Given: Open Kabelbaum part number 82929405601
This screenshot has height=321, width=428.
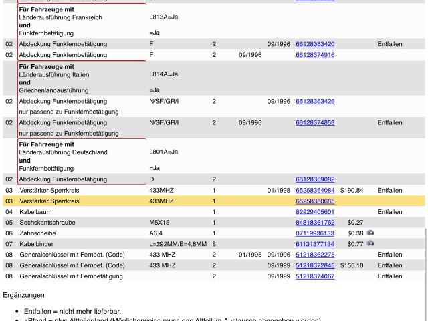Looking at the screenshot, I should 315,212.
